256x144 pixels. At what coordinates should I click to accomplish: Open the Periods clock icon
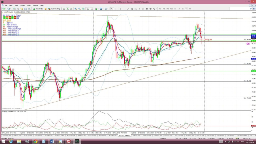tap(101, 9)
